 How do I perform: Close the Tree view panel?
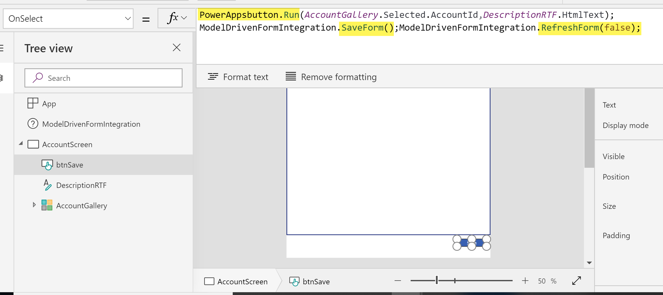[x=177, y=48]
